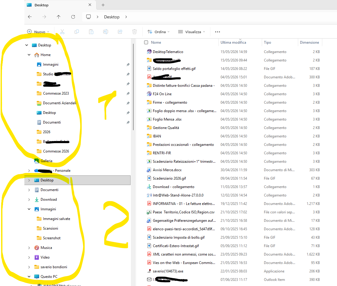
Task: Click the Delete trash icon
Action: (x=134, y=32)
